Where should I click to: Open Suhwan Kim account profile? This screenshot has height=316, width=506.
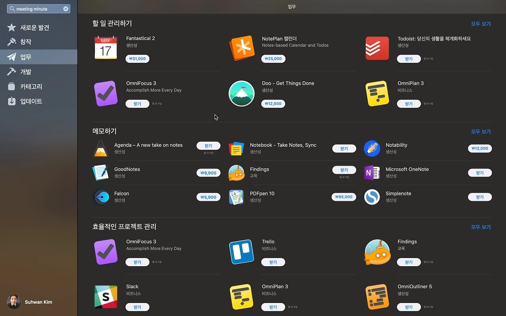pyautogui.click(x=30, y=302)
